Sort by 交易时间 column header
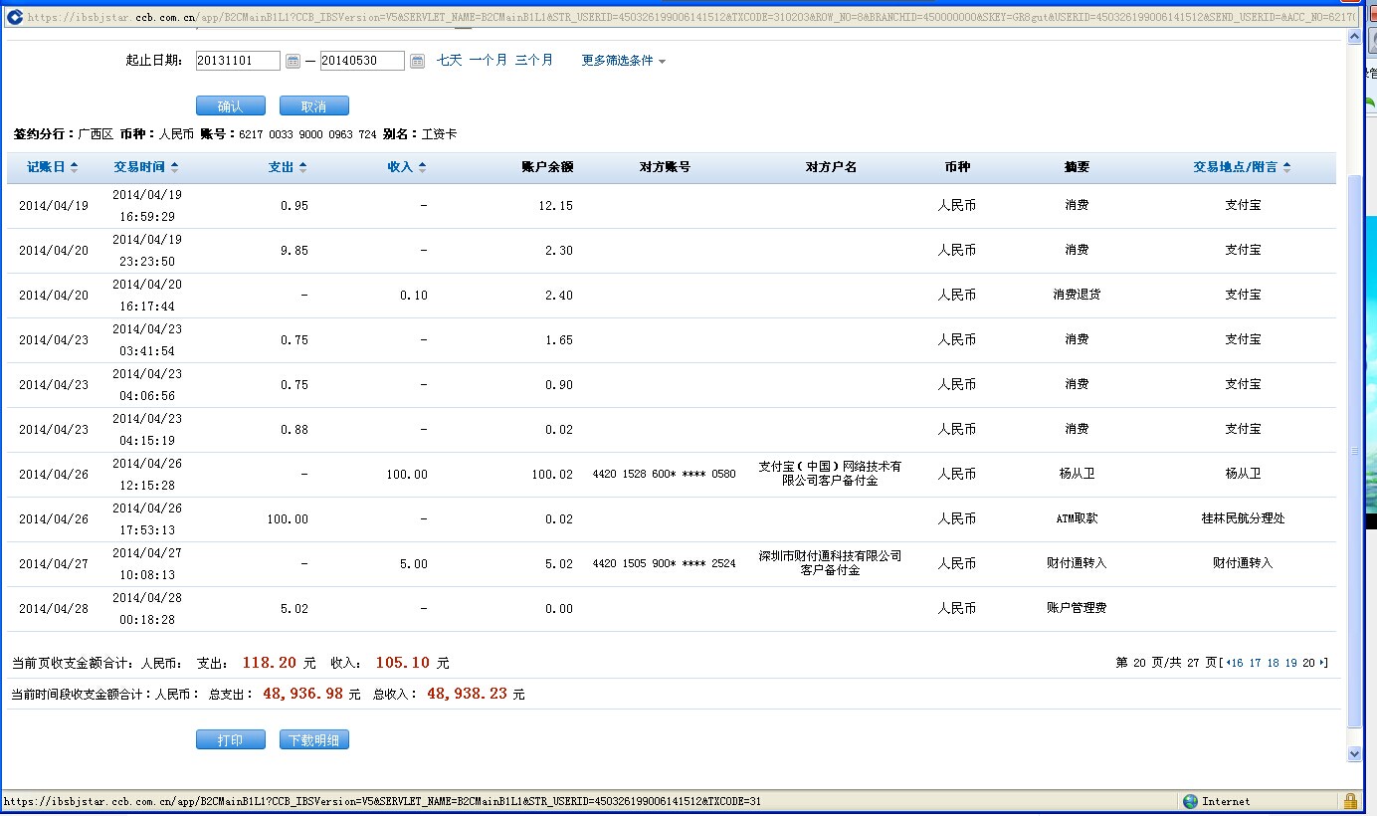The width and height of the screenshot is (1377, 816). (145, 167)
